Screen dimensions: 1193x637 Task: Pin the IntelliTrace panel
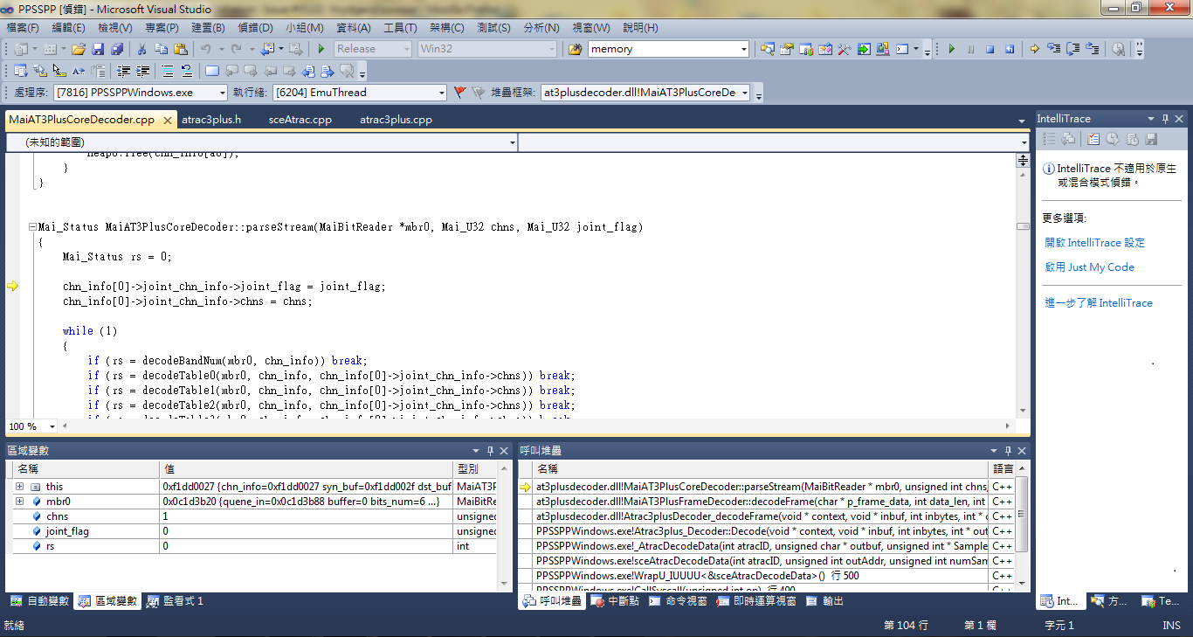[1165, 119]
